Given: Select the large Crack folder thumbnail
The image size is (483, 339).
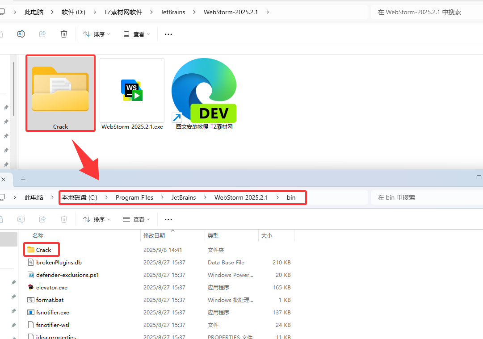Looking at the screenshot, I should 60,93.
